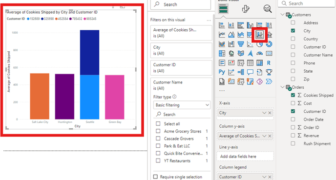Viewport: 336px width, 180px height.
Task: Select the Paginated report visual
Action: [222, 81]
